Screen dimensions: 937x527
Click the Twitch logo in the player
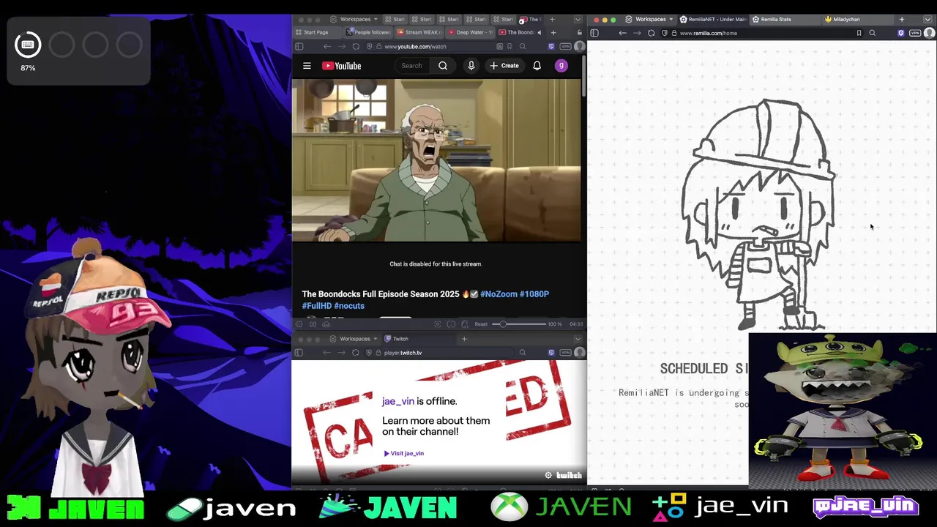point(569,475)
